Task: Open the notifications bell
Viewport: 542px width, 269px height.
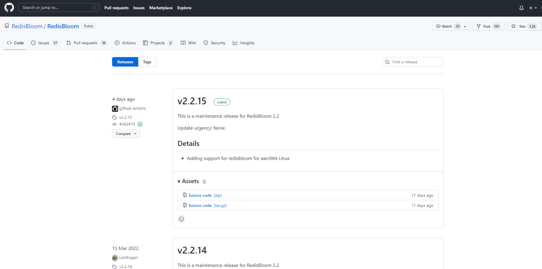Action: (x=521, y=8)
